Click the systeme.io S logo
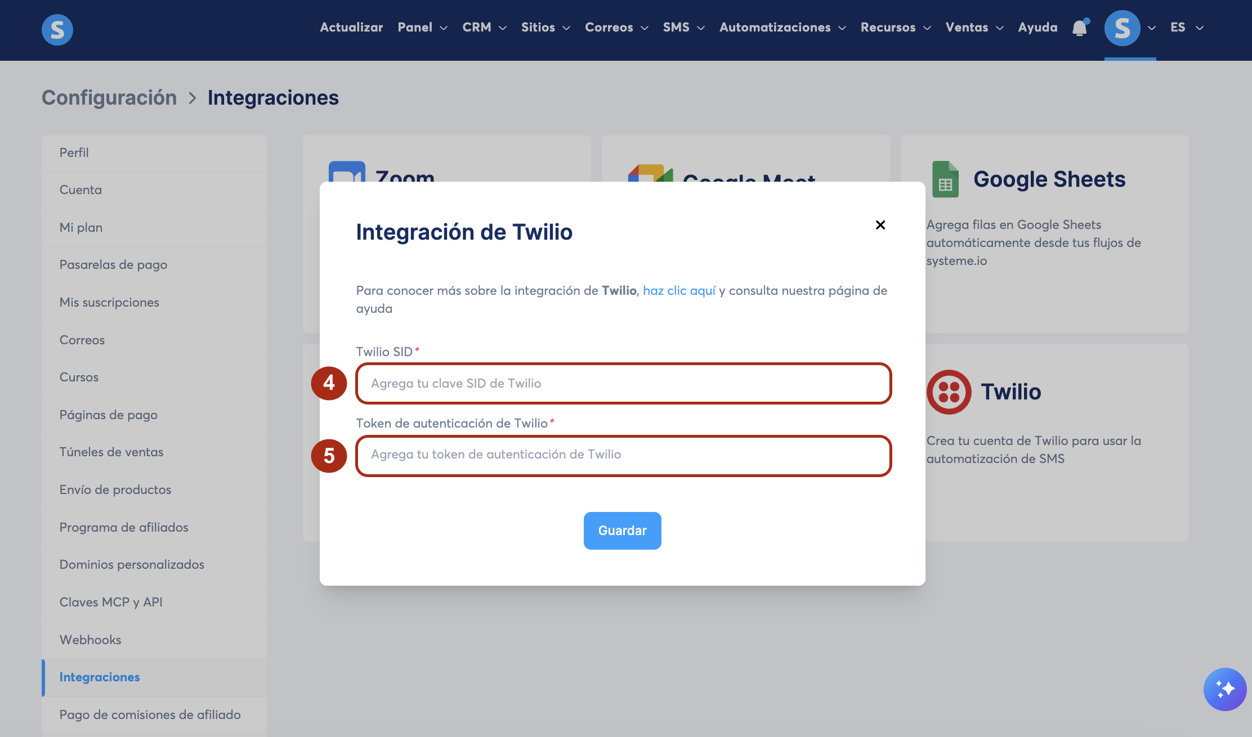The height and width of the screenshot is (737, 1252). tap(57, 29)
